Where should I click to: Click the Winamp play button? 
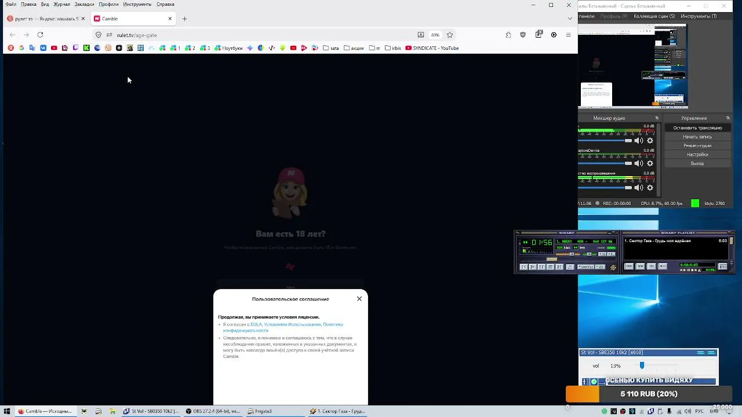(533, 267)
